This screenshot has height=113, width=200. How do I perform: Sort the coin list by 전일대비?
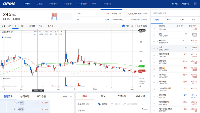tap(192, 26)
